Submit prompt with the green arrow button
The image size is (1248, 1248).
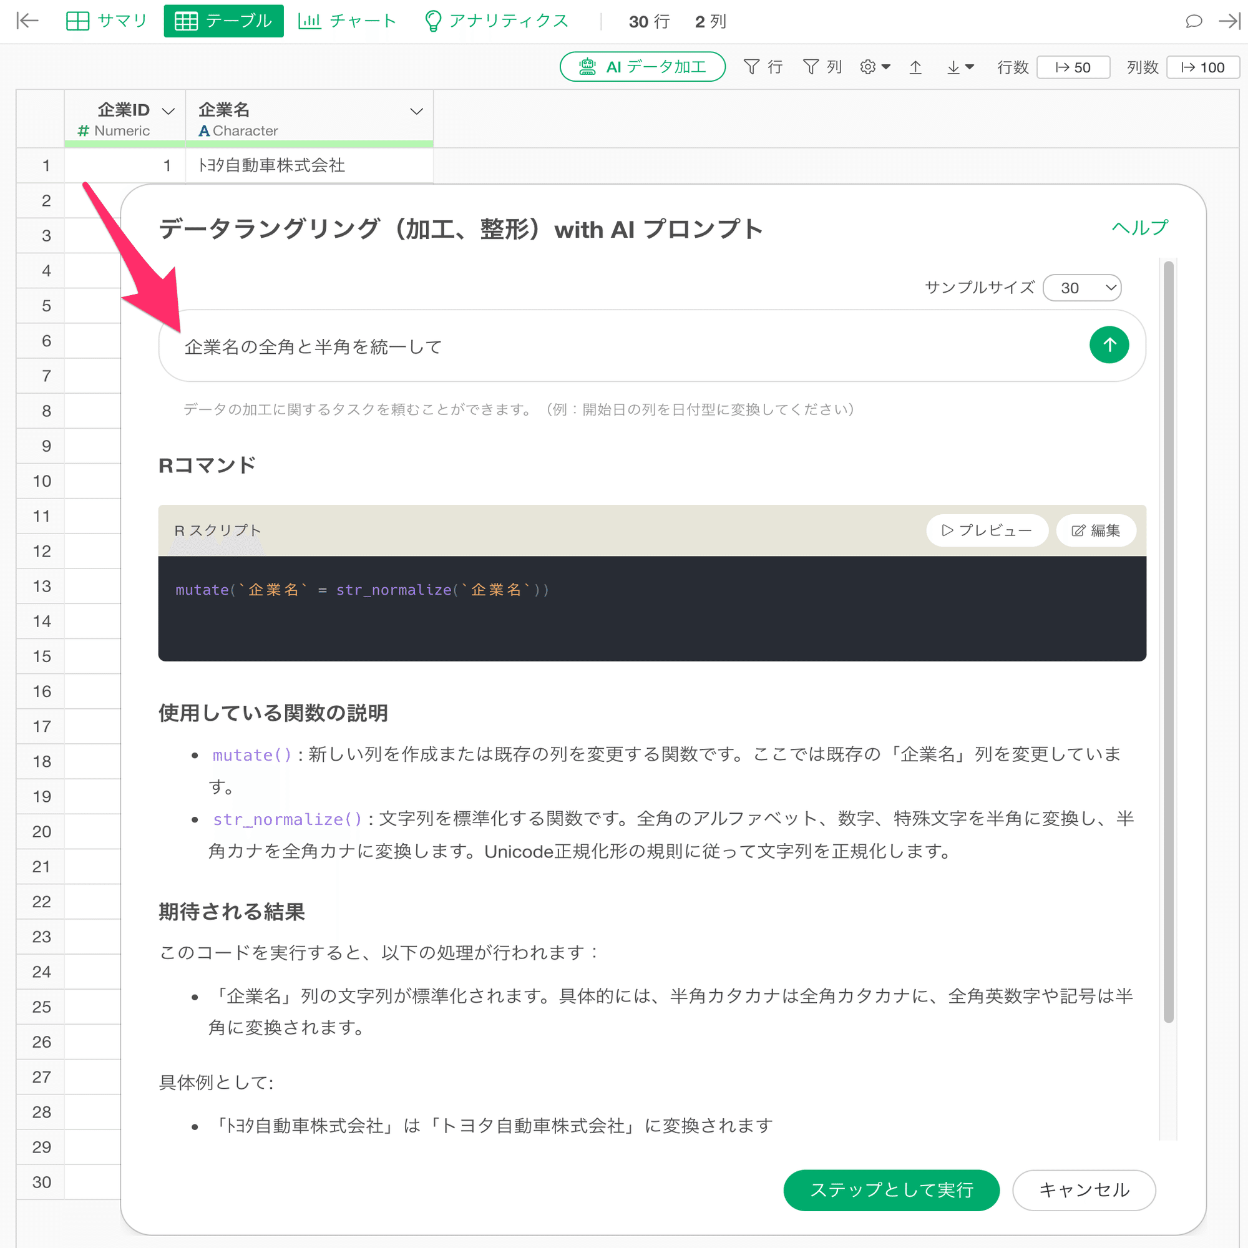pyautogui.click(x=1108, y=345)
